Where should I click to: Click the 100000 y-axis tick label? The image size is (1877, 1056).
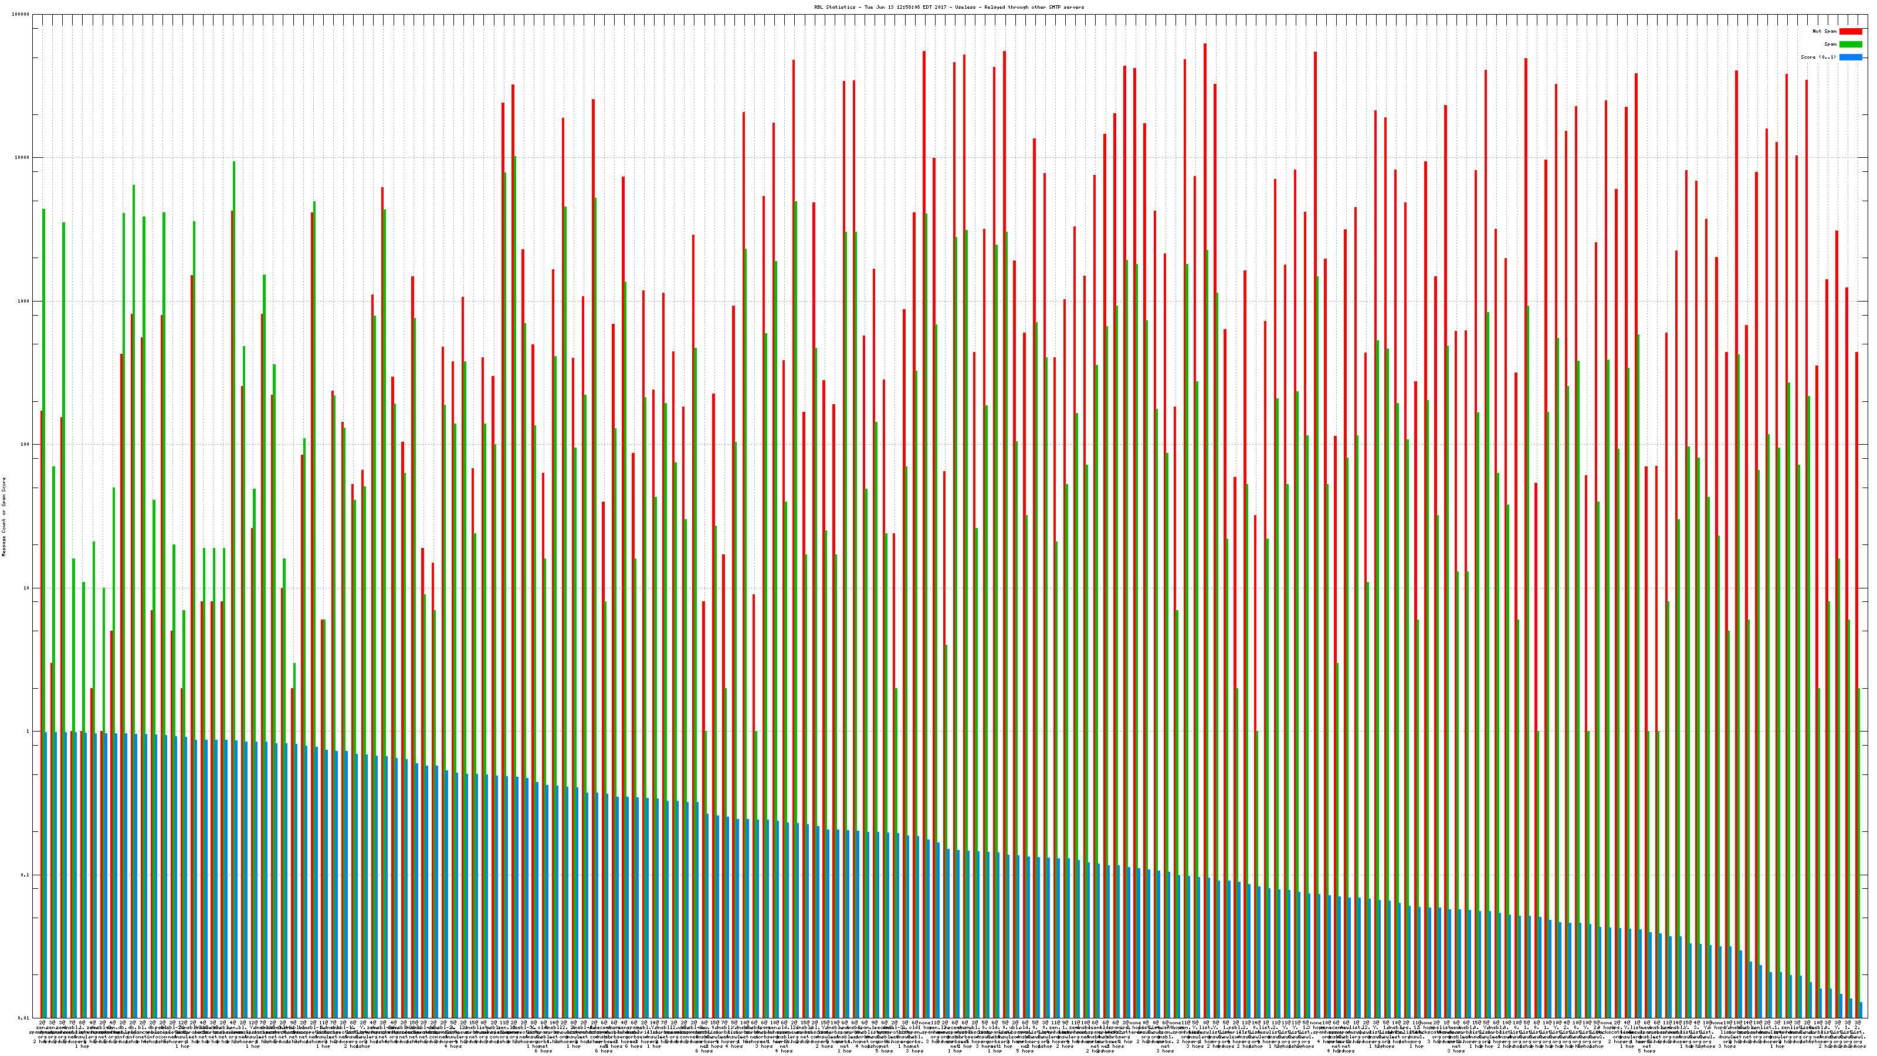22,15
